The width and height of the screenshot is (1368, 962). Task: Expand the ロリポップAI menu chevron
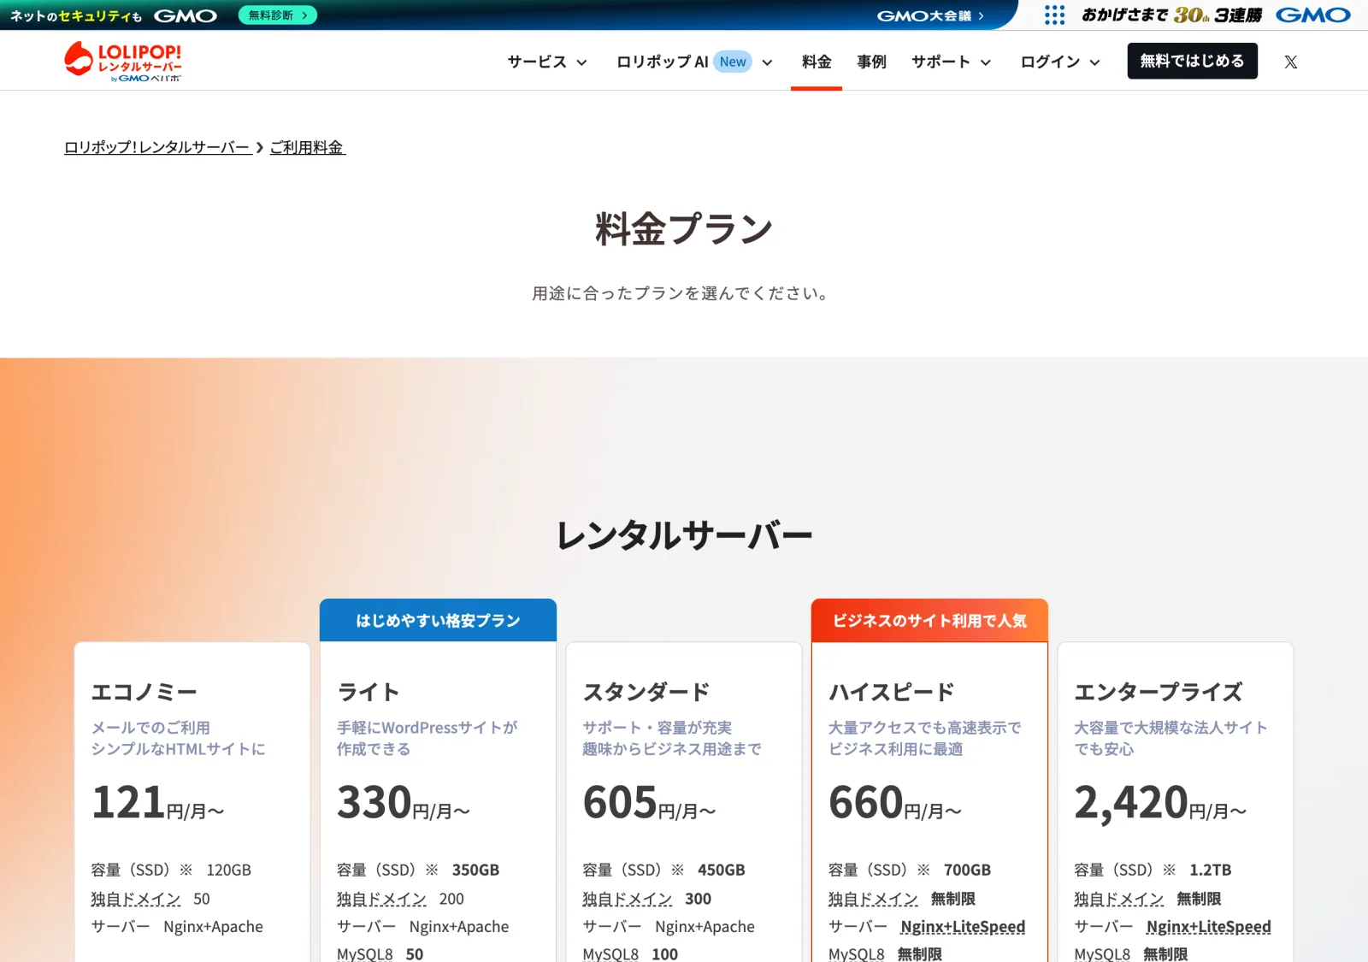(767, 62)
